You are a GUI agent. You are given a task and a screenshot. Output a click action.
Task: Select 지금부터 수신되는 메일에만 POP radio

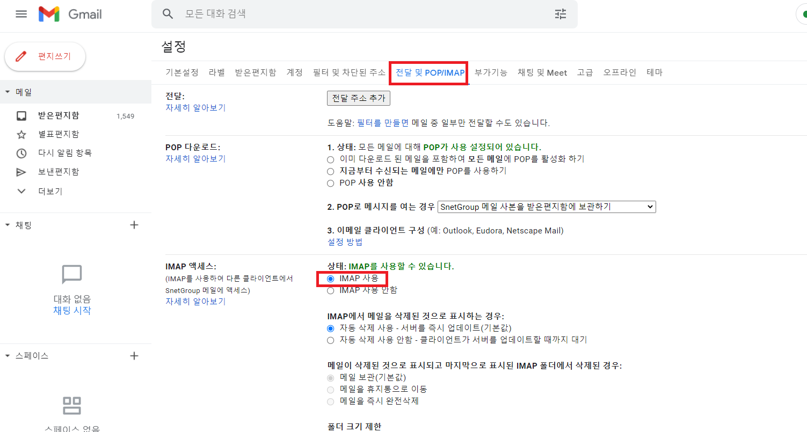click(x=331, y=171)
